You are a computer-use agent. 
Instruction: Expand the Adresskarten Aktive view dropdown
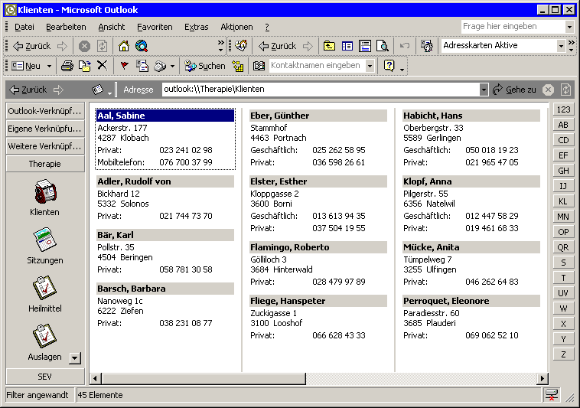(x=561, y=46)
